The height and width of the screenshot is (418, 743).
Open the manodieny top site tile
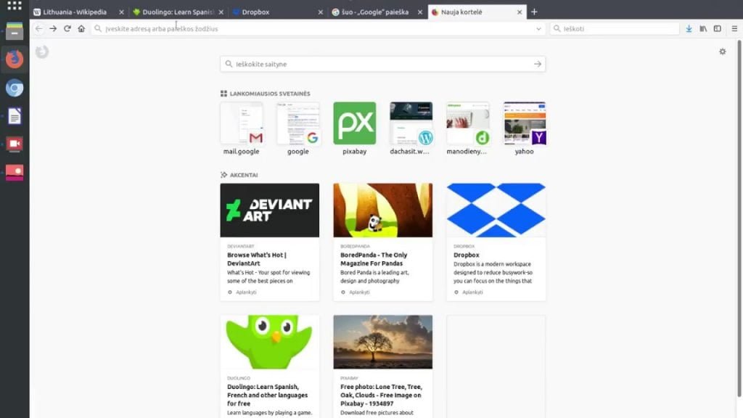point(468,123)
